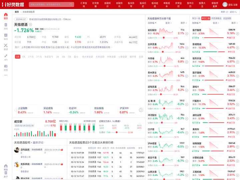
Task: Click the 刷新 refresh icon
Action: [227, 12]
